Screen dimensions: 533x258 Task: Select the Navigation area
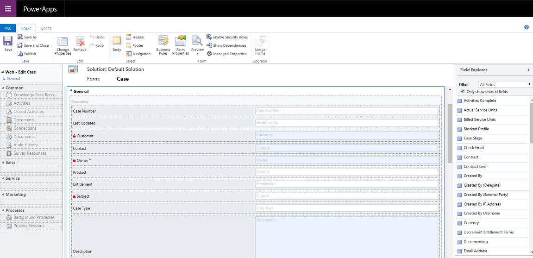[x=138, y=54]
